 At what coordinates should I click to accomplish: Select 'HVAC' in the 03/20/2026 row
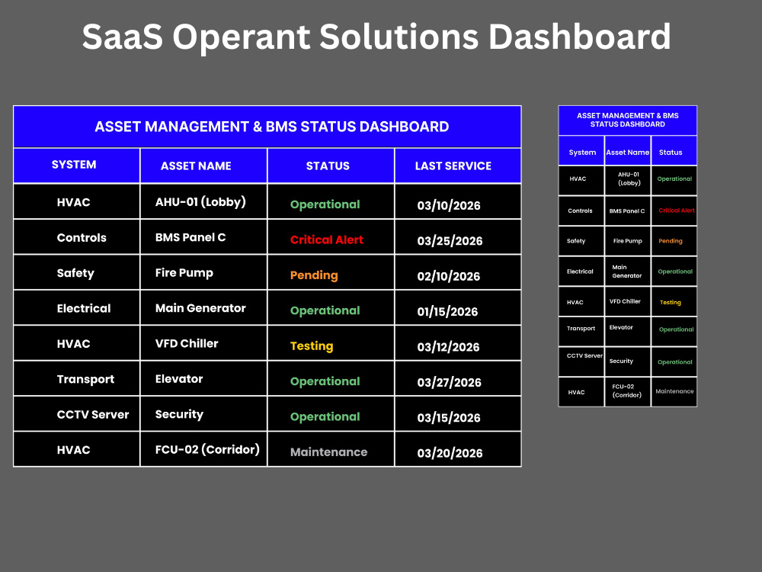click(73, 450)
